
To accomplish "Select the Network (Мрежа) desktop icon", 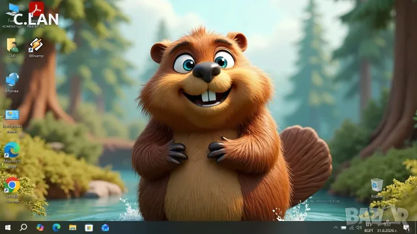I will pyautogui.click(x=12, y=83).
